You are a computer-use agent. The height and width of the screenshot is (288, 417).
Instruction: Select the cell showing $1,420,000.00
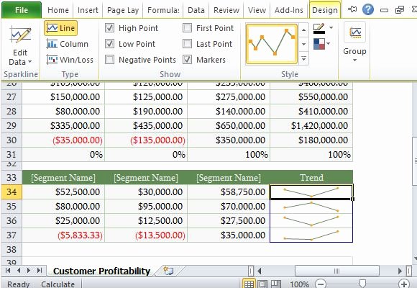(311, 125)
